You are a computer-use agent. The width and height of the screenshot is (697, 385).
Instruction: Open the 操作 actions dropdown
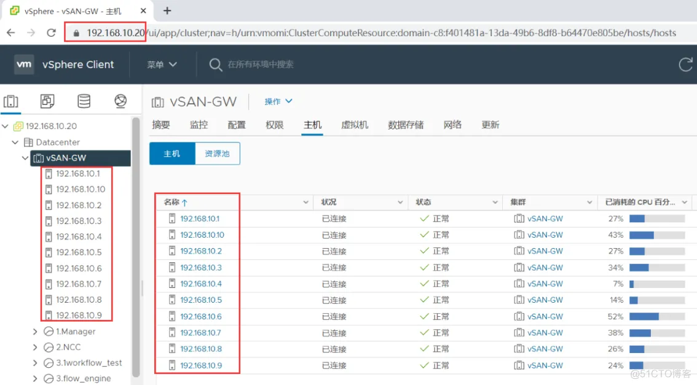(x=278, y=101)
